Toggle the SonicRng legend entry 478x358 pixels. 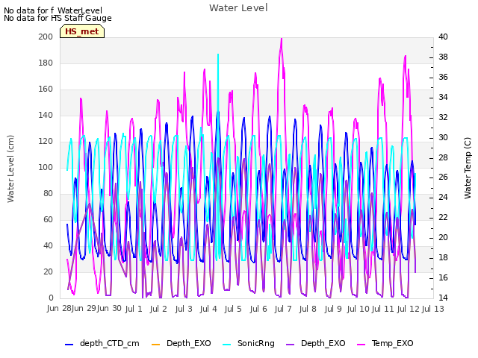pos(249,343)
